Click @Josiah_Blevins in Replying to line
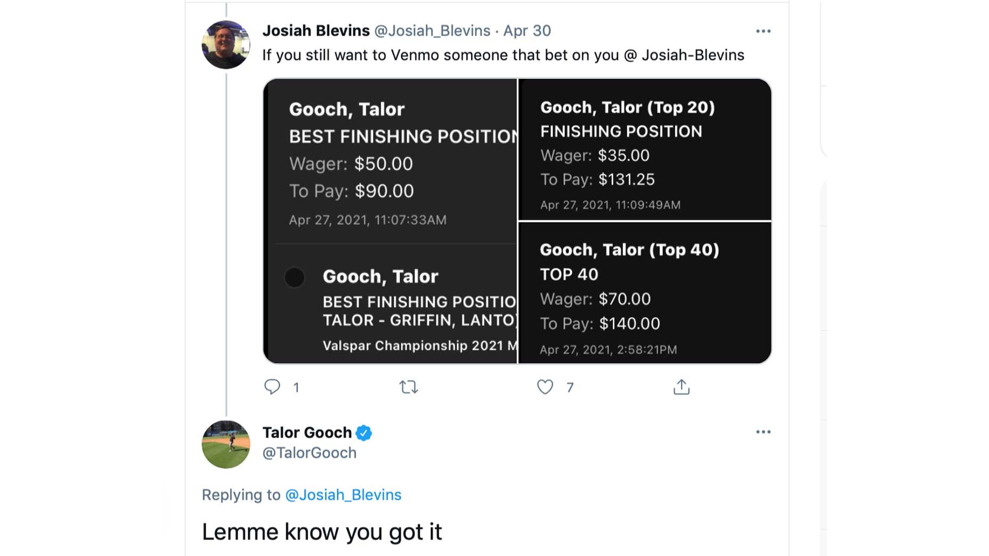This screenshot has height=556, width=989. coord(343,495)
